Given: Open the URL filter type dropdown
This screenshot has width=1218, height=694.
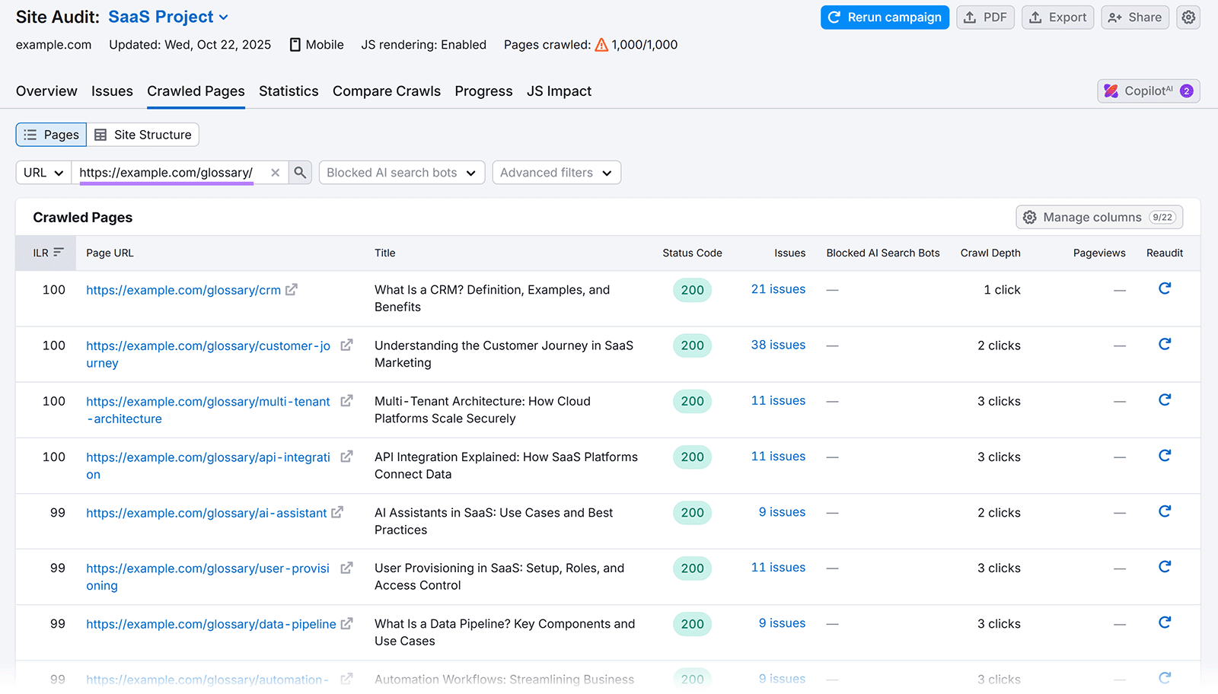Looking at the screenshot, I should (x=43, y=173).
